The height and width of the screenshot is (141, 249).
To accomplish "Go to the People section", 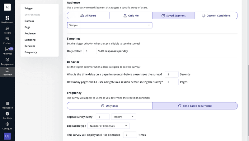I will click(x=7, y=30).
